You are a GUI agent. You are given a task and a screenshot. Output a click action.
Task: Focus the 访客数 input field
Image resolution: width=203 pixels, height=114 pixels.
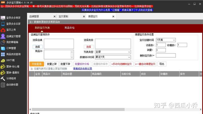point(161,45)
